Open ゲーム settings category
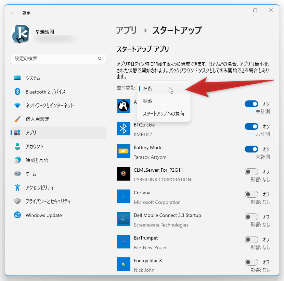 tap(59, 174)
